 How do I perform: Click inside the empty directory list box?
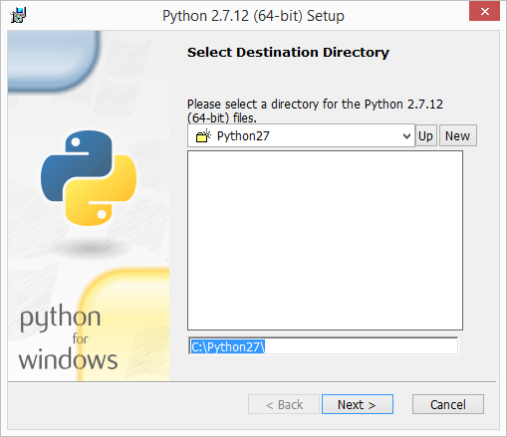325,240
